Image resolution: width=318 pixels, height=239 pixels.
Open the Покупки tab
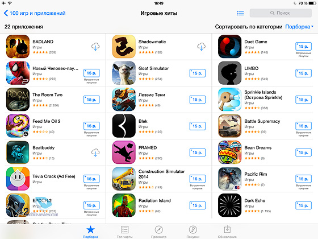[193, 232]
